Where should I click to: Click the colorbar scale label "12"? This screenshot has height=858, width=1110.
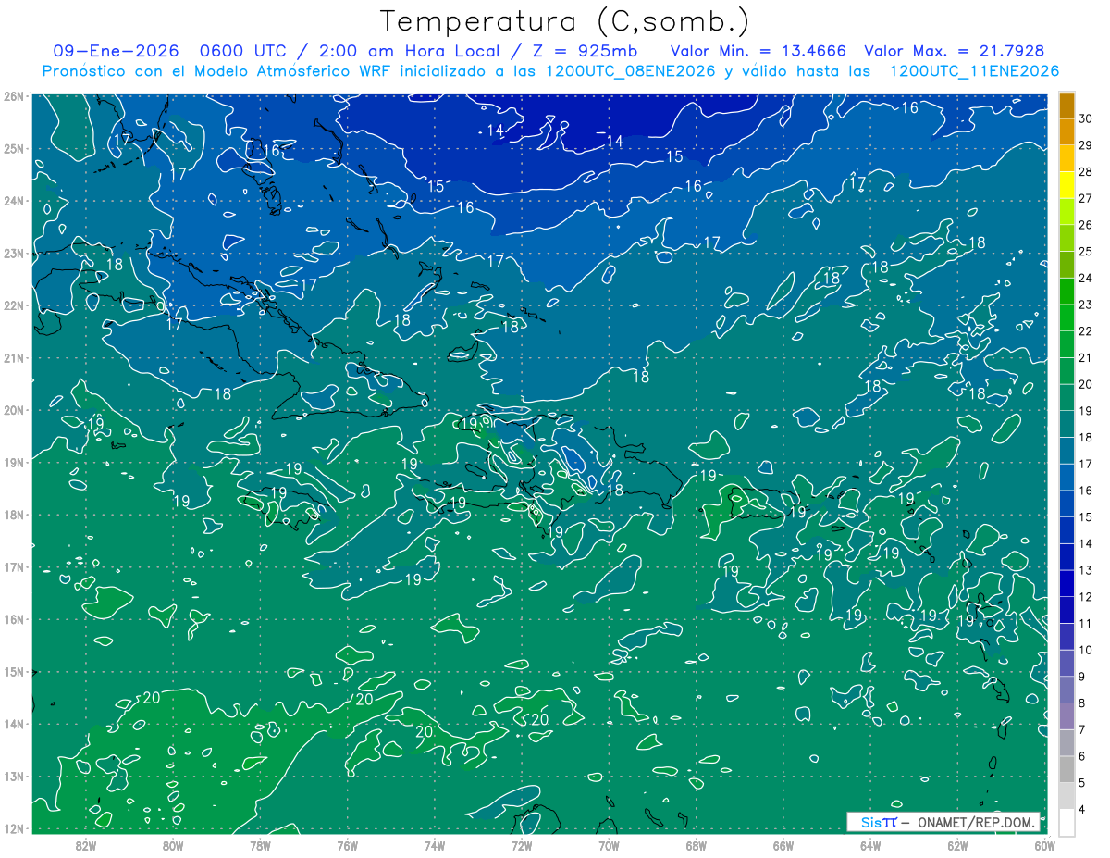[x=1086, y=597]
